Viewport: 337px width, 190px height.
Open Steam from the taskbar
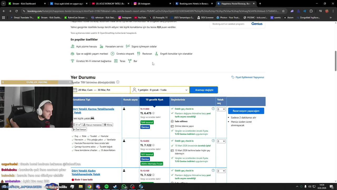point(115,187)
